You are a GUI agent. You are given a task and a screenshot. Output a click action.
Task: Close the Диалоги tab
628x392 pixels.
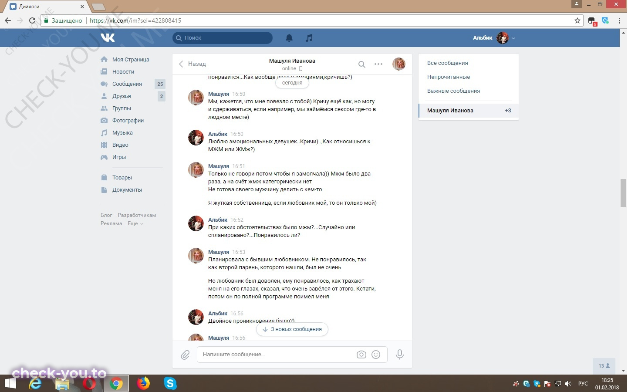click(82, 7)
